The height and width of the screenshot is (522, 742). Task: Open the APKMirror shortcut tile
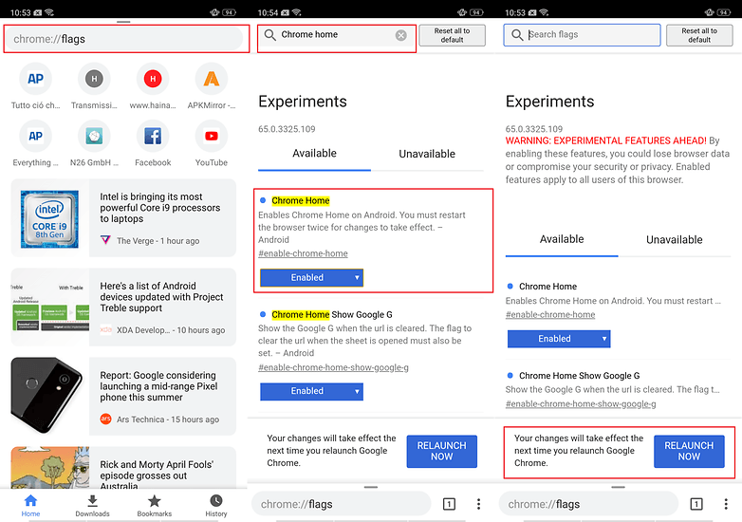212,86
